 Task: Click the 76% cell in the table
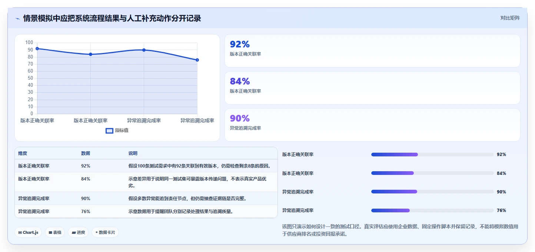tap(86, 211)
